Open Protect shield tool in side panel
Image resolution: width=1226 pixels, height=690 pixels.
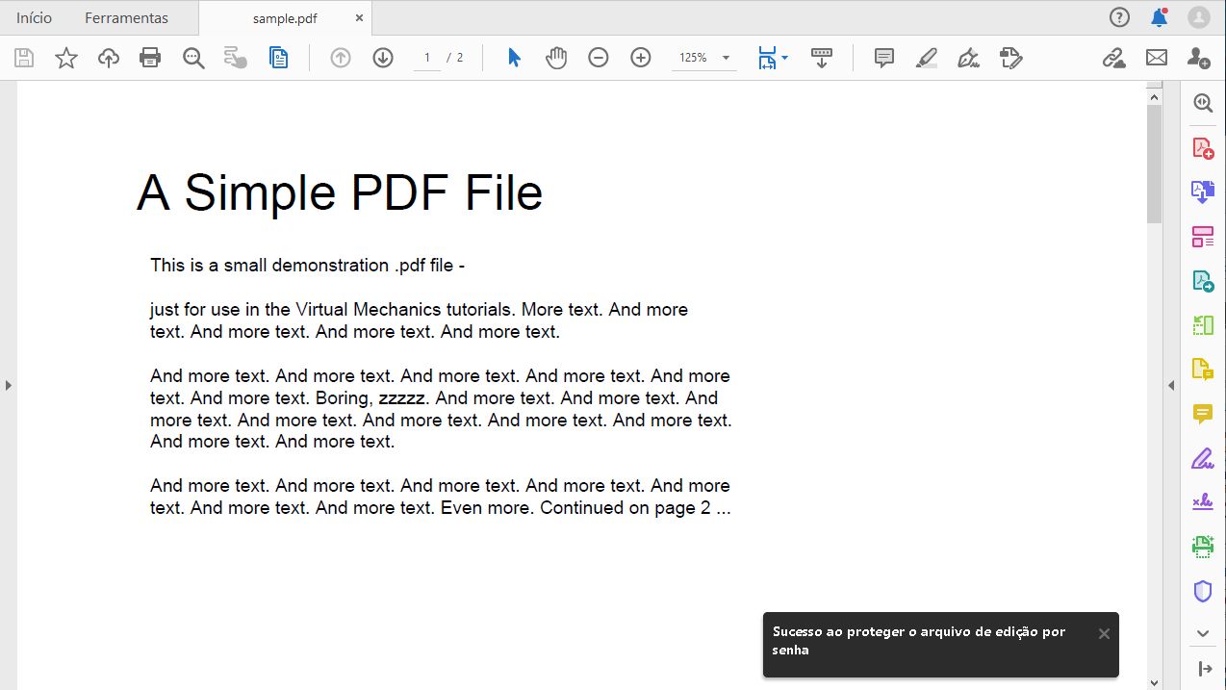pyautogui.click(x=1203, y=591)
